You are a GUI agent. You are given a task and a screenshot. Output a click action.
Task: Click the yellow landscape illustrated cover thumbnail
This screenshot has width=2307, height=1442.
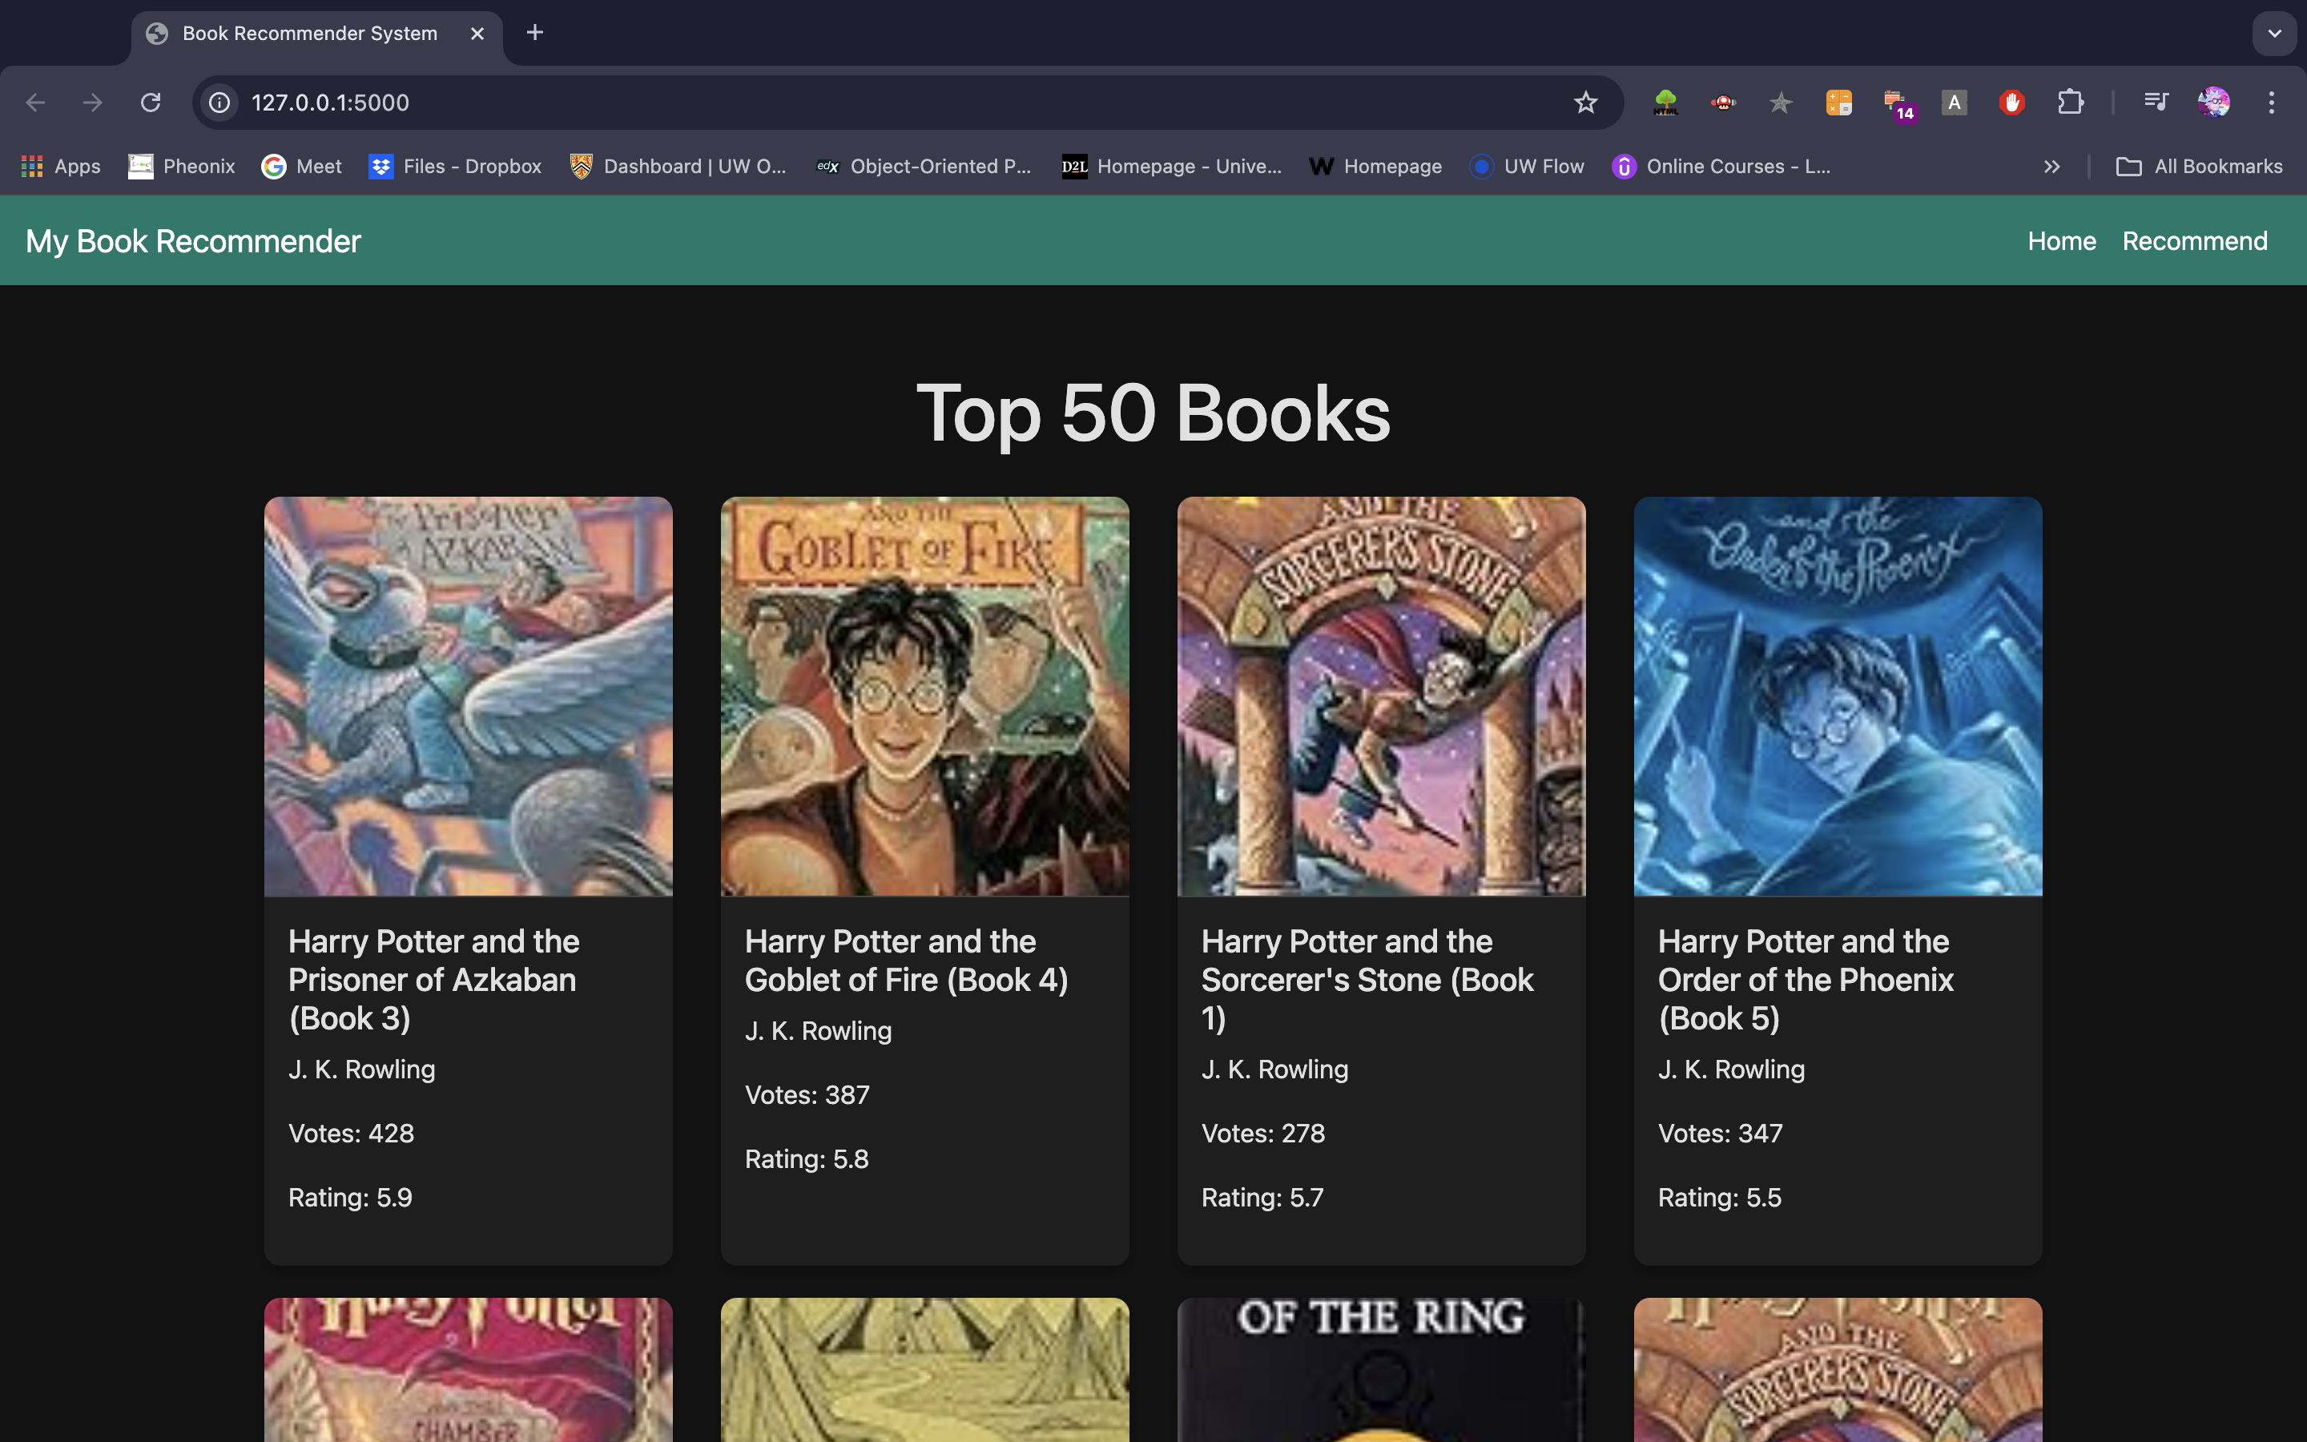(924, 1370)
